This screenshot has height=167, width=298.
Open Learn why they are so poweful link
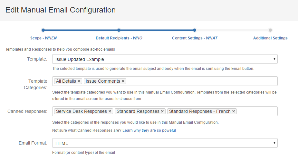coord(149,130)
